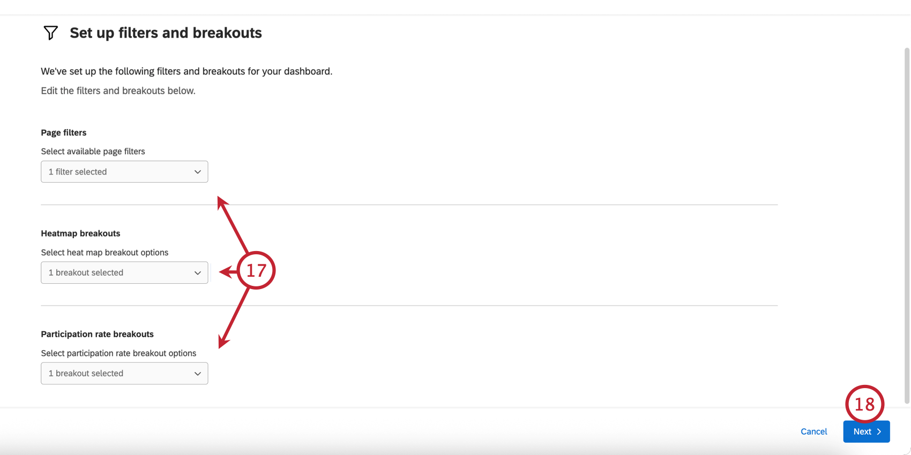Click the chevron inside the participation rate dropdown
911x455 pixels.
click(198, 373)
